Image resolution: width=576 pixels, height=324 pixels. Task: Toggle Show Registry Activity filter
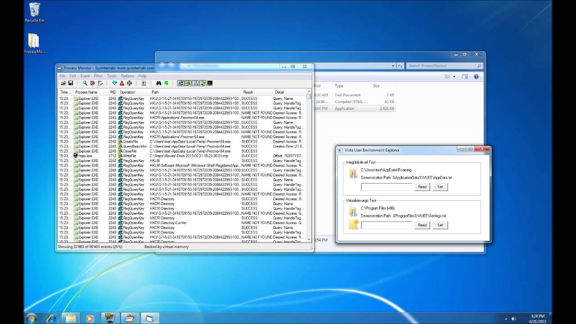pyautogui.click(x=180, y=83)
